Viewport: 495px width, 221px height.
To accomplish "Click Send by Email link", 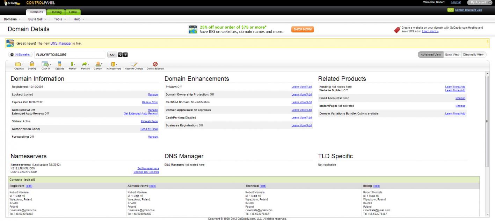I will coord(149,129).
